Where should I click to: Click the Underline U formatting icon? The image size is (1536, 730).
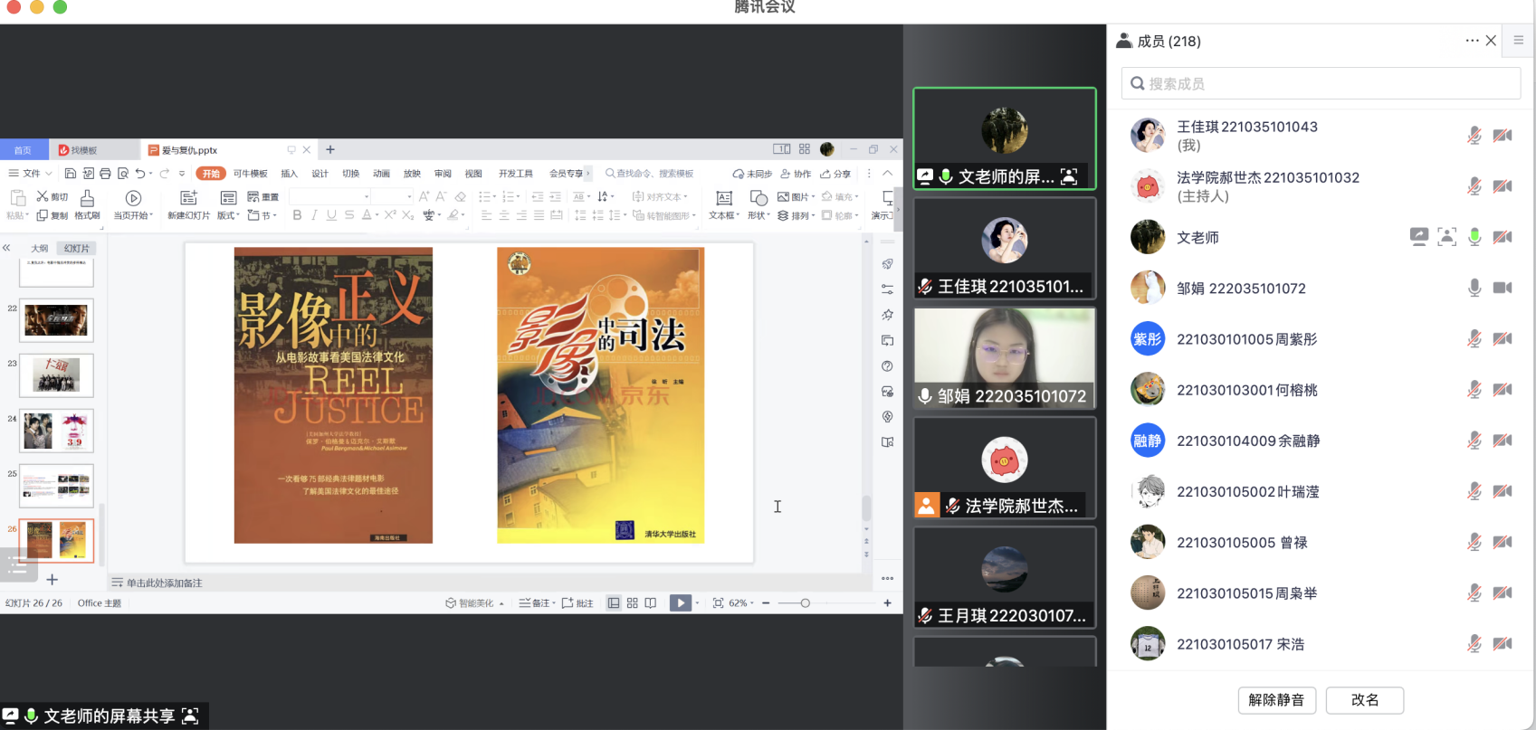[x=331, y=215]
